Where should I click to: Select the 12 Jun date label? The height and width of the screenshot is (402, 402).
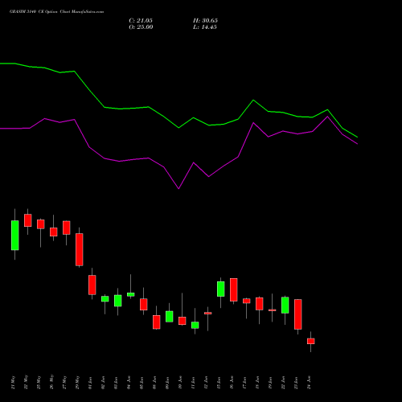207,383
